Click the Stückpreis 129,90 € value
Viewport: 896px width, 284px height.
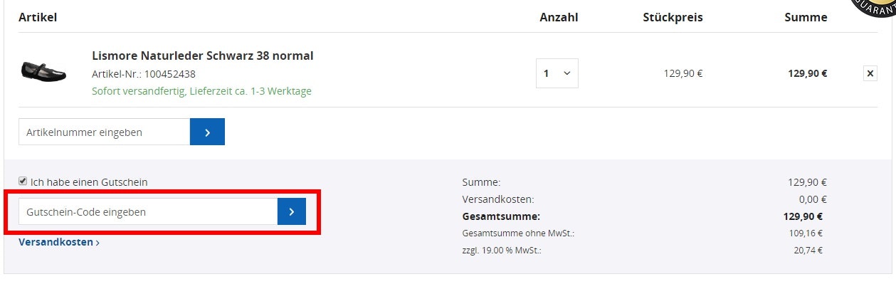pyautogui.click(x=683, y=73)
